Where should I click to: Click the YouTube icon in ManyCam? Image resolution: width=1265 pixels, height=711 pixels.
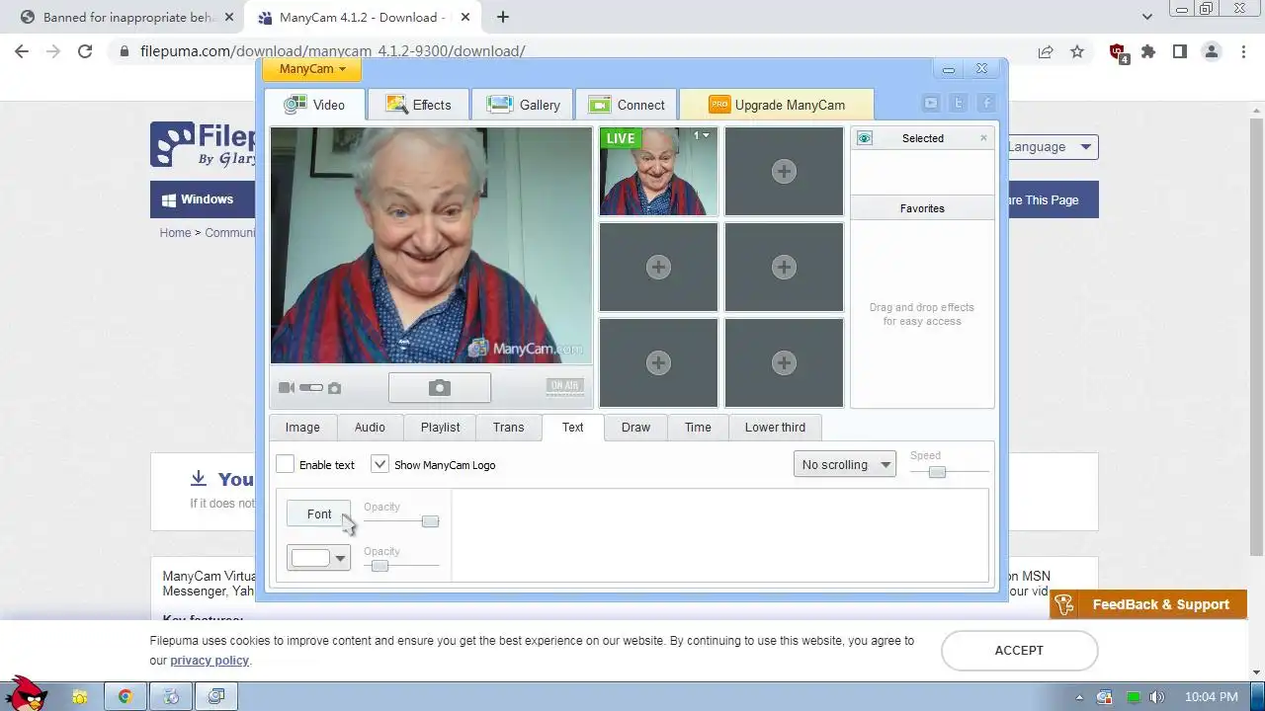(931, 104)
